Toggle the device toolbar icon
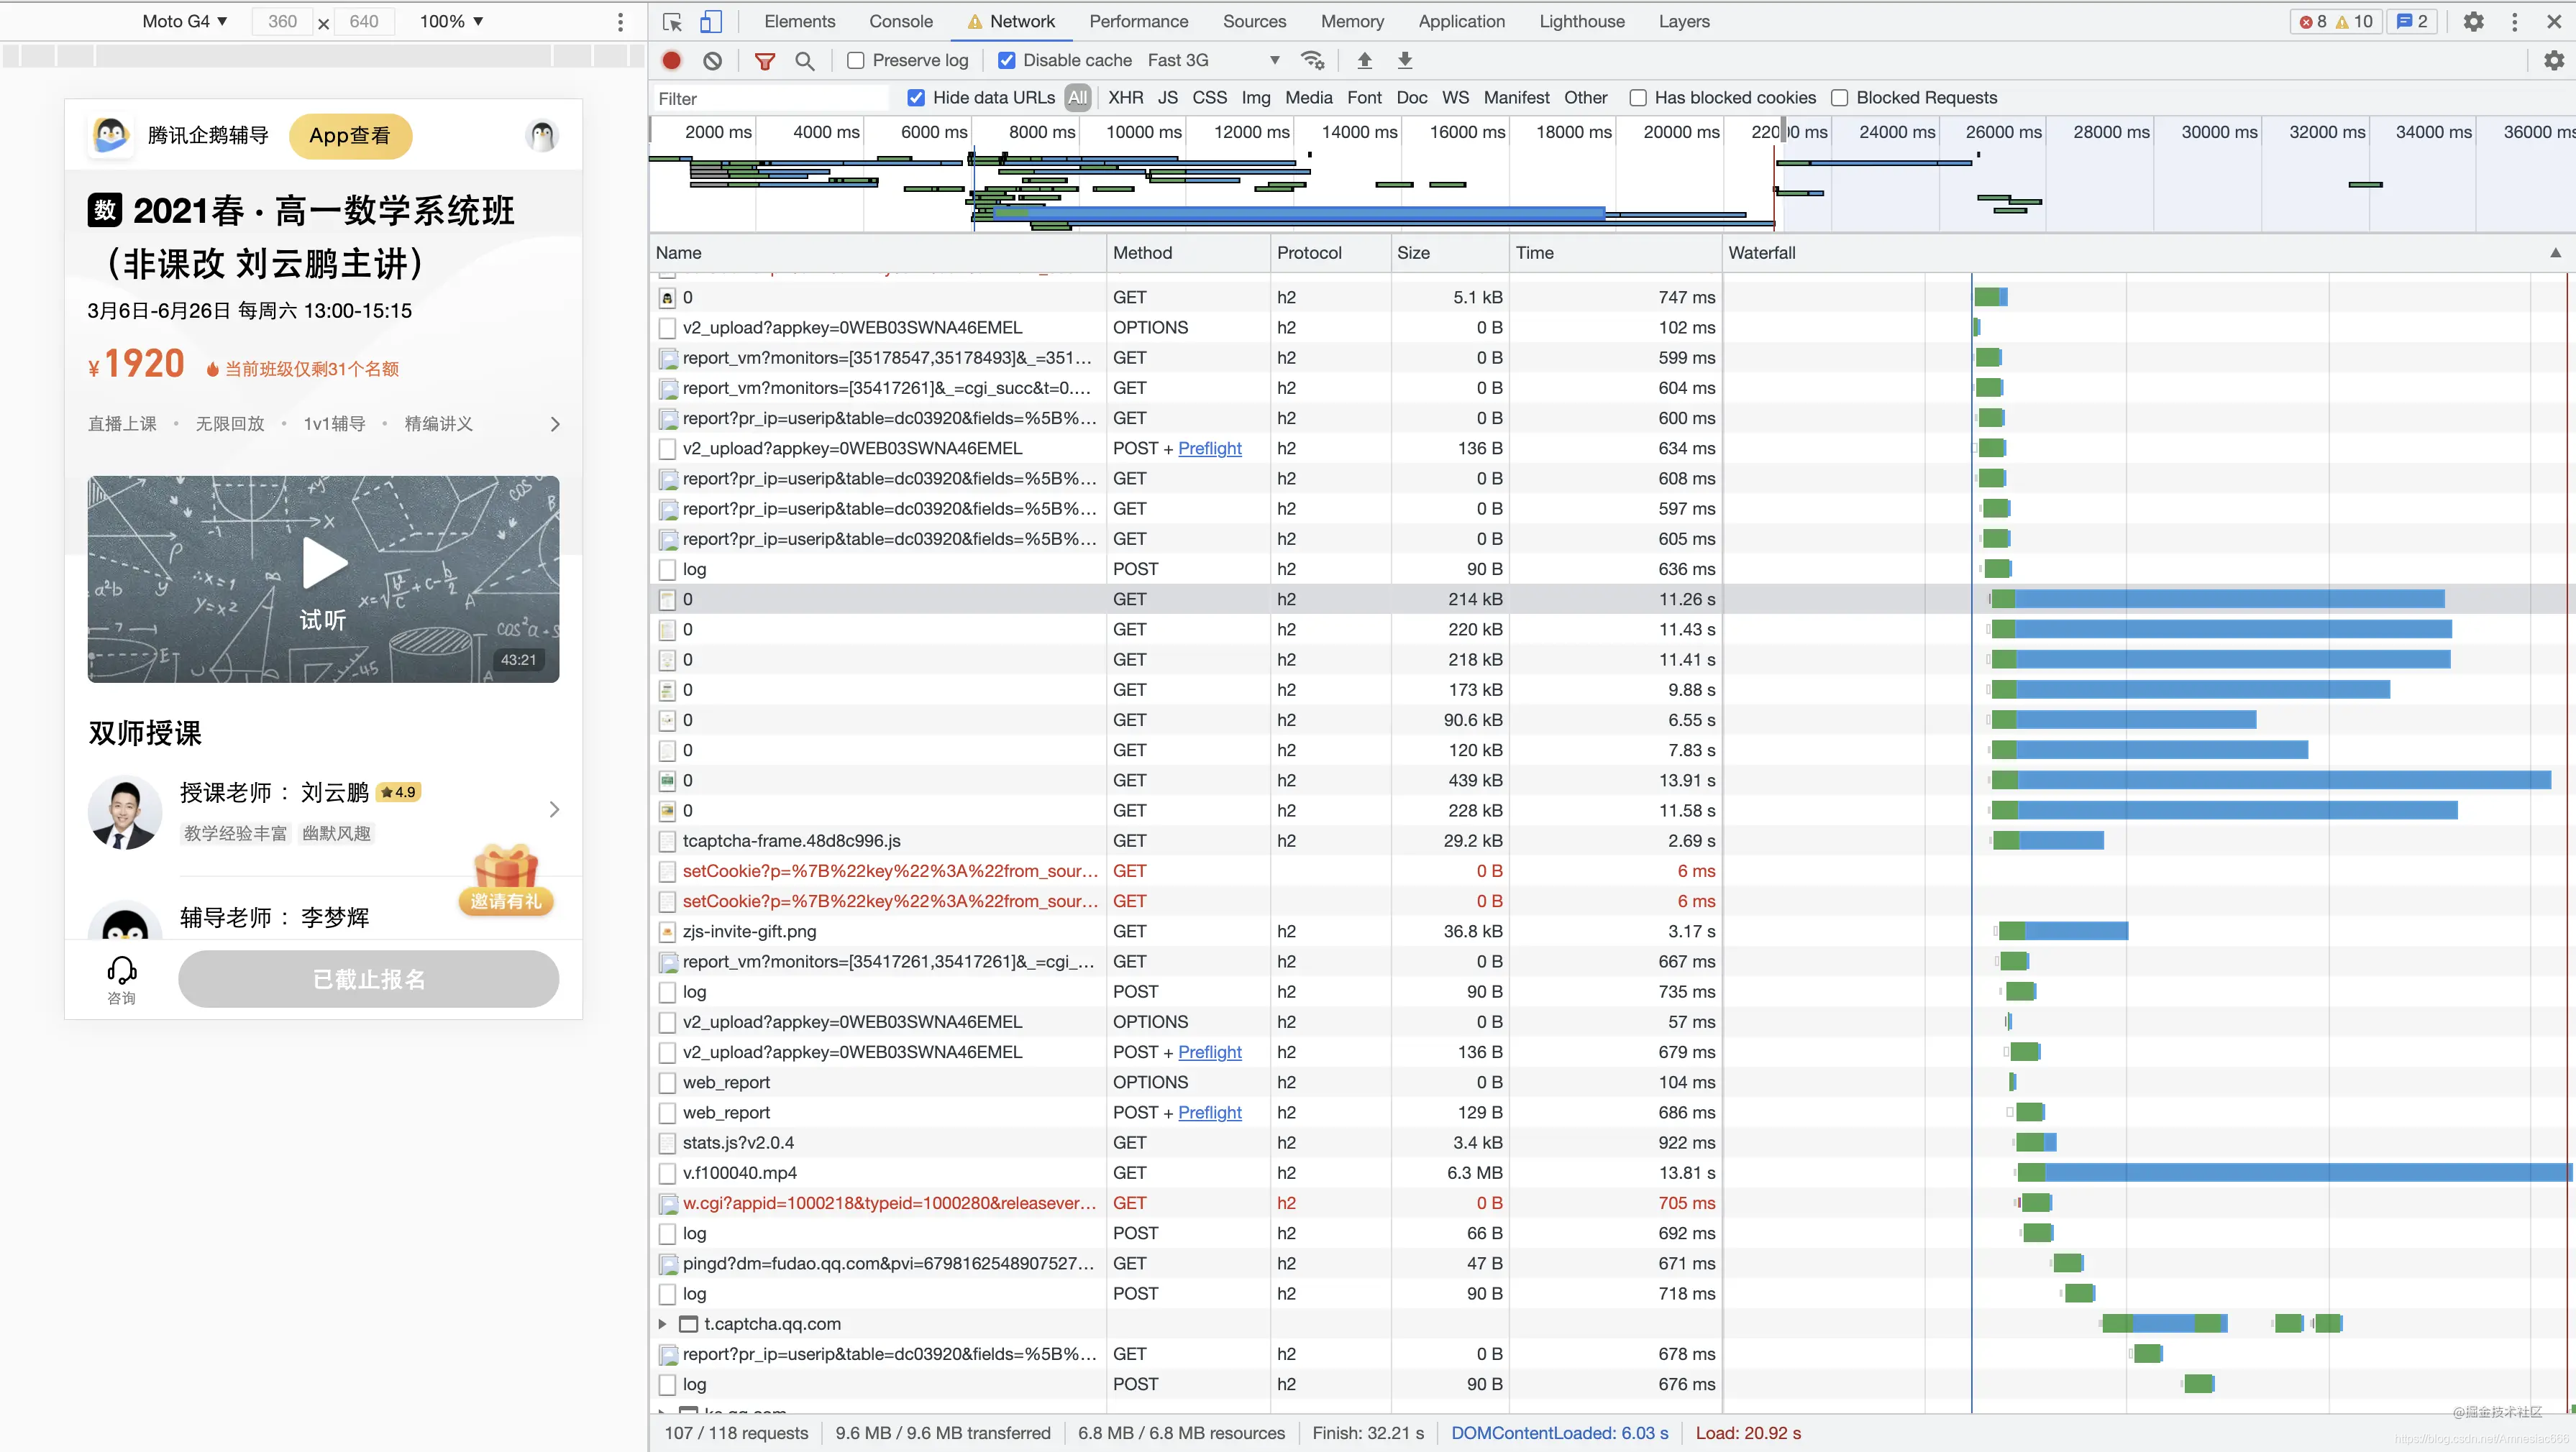2576x1452 pixels. pos(710,21)
